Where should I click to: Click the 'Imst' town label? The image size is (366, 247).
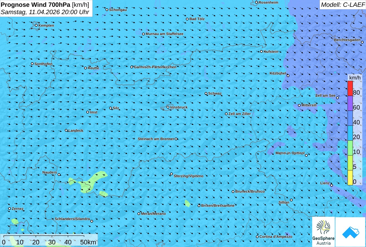(x=94, y=112)
